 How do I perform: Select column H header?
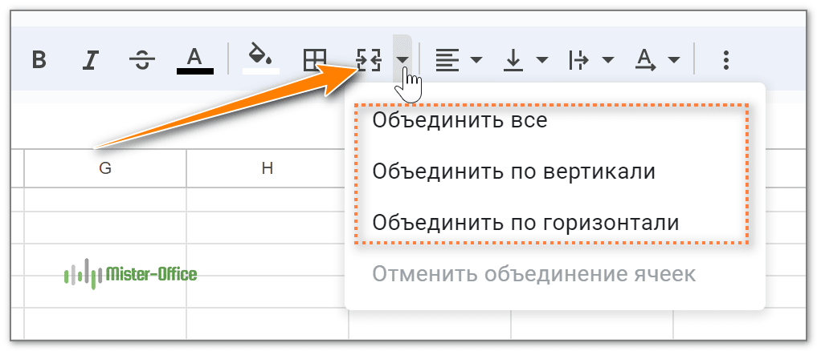click(x=268, y=168)
